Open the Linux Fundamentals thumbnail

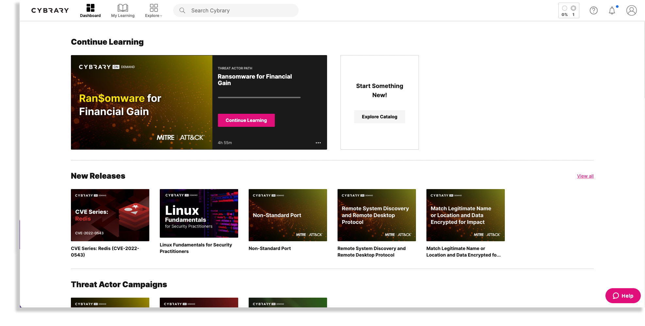199,214
